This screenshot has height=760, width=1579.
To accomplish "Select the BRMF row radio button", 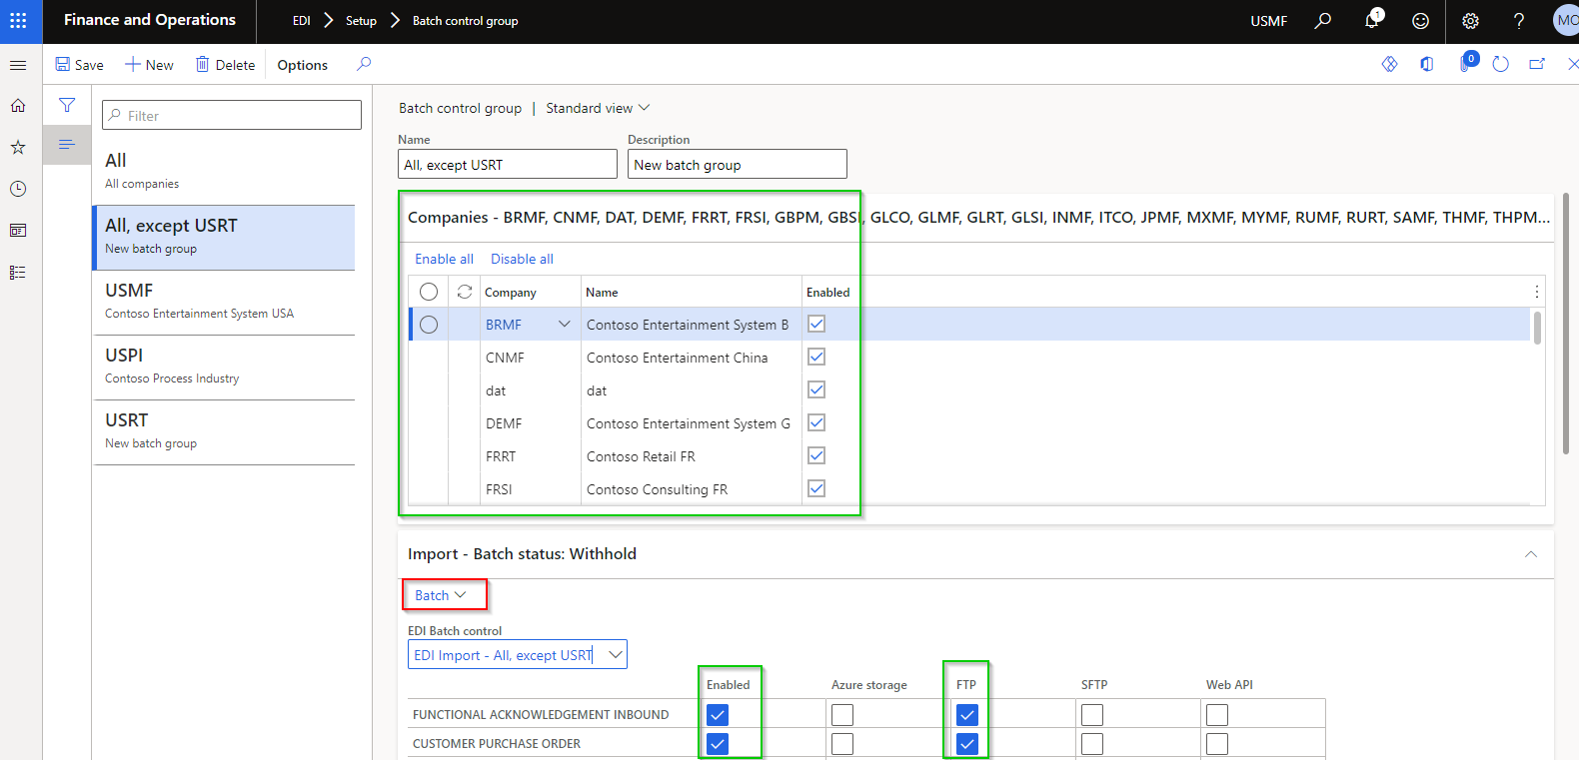I will tap(429, 325).
